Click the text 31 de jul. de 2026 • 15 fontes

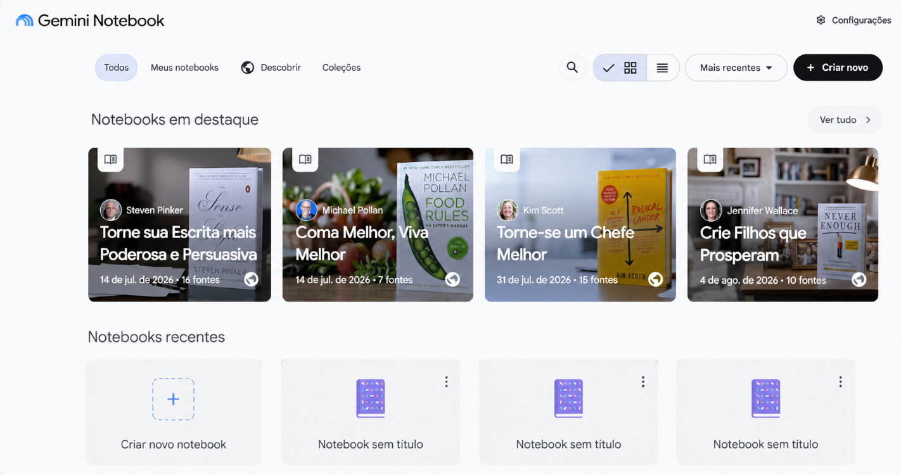tap(557, 279)
